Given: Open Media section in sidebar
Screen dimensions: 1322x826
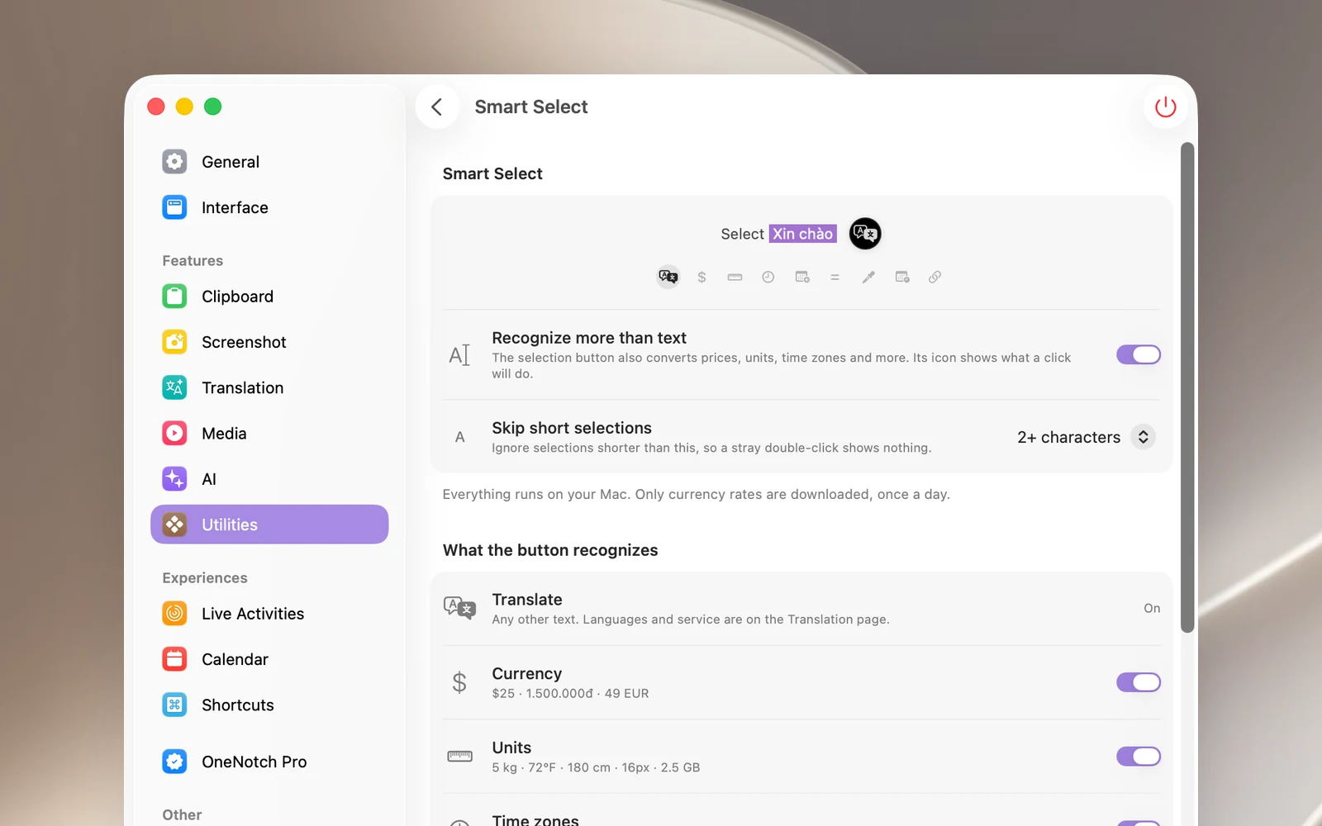Looking at the screenshot, I should click(x=269, y=434).
